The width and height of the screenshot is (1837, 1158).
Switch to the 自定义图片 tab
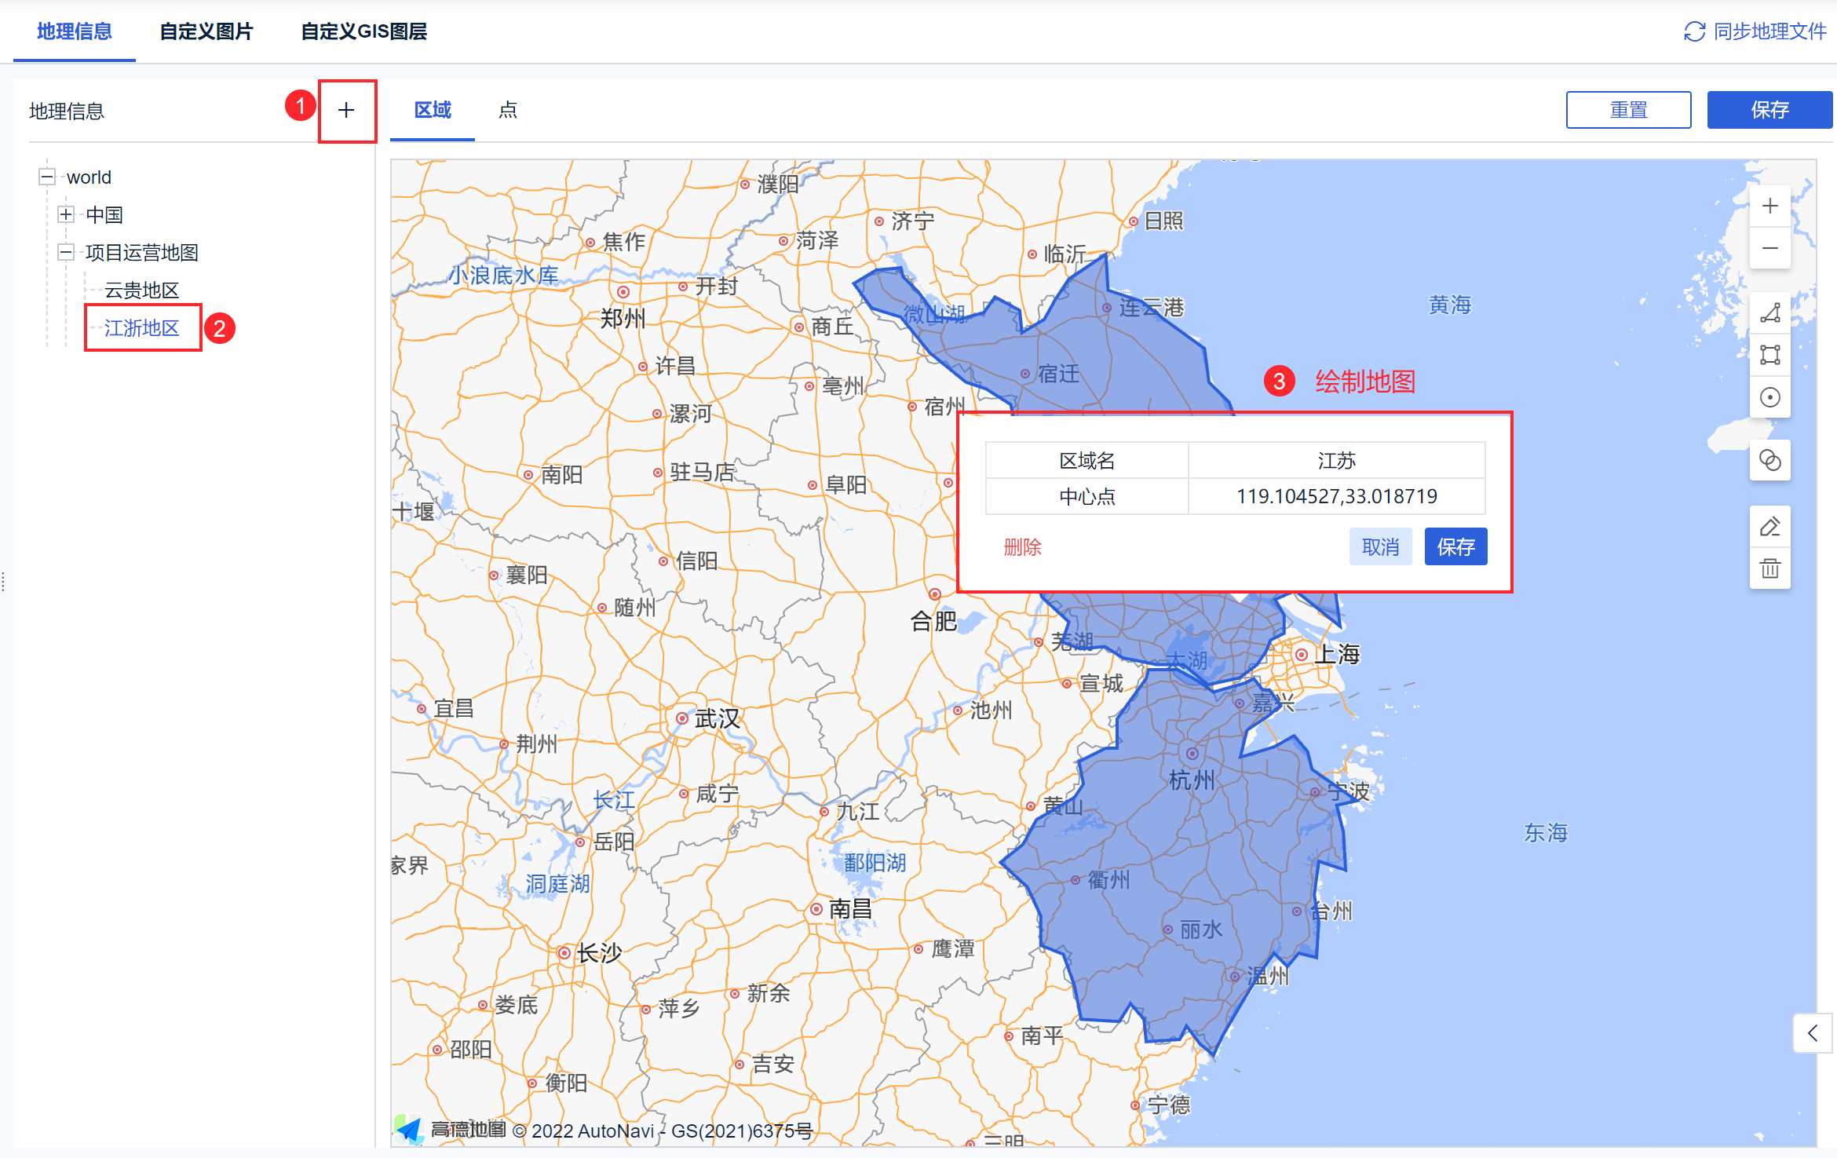tap(206, 31)
